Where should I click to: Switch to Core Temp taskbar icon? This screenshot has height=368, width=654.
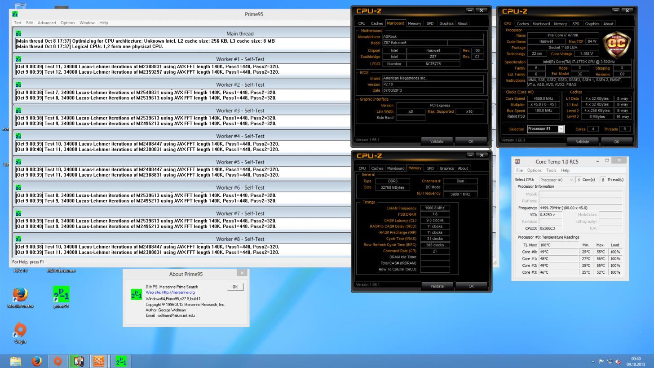tap(78, 361)
